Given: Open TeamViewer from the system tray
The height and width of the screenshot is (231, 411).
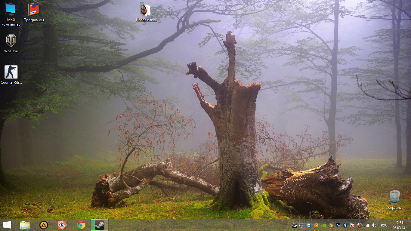Looking at the screenshot, I should pyautogui.click(x=309, y=225).
